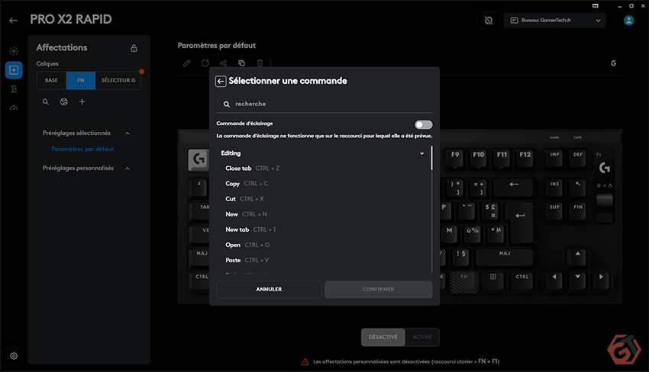Click the G logo key on keyboard image
649x372 pixels.
point(199,159)
